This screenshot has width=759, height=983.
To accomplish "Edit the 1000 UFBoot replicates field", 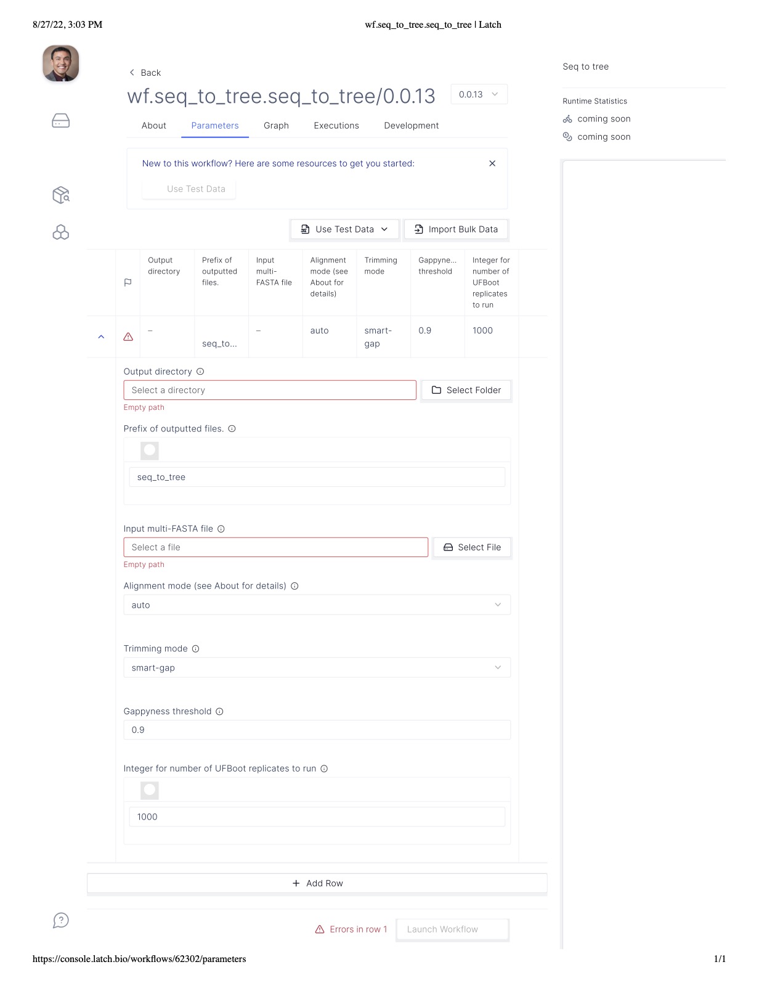I will (x=317, y=817).
